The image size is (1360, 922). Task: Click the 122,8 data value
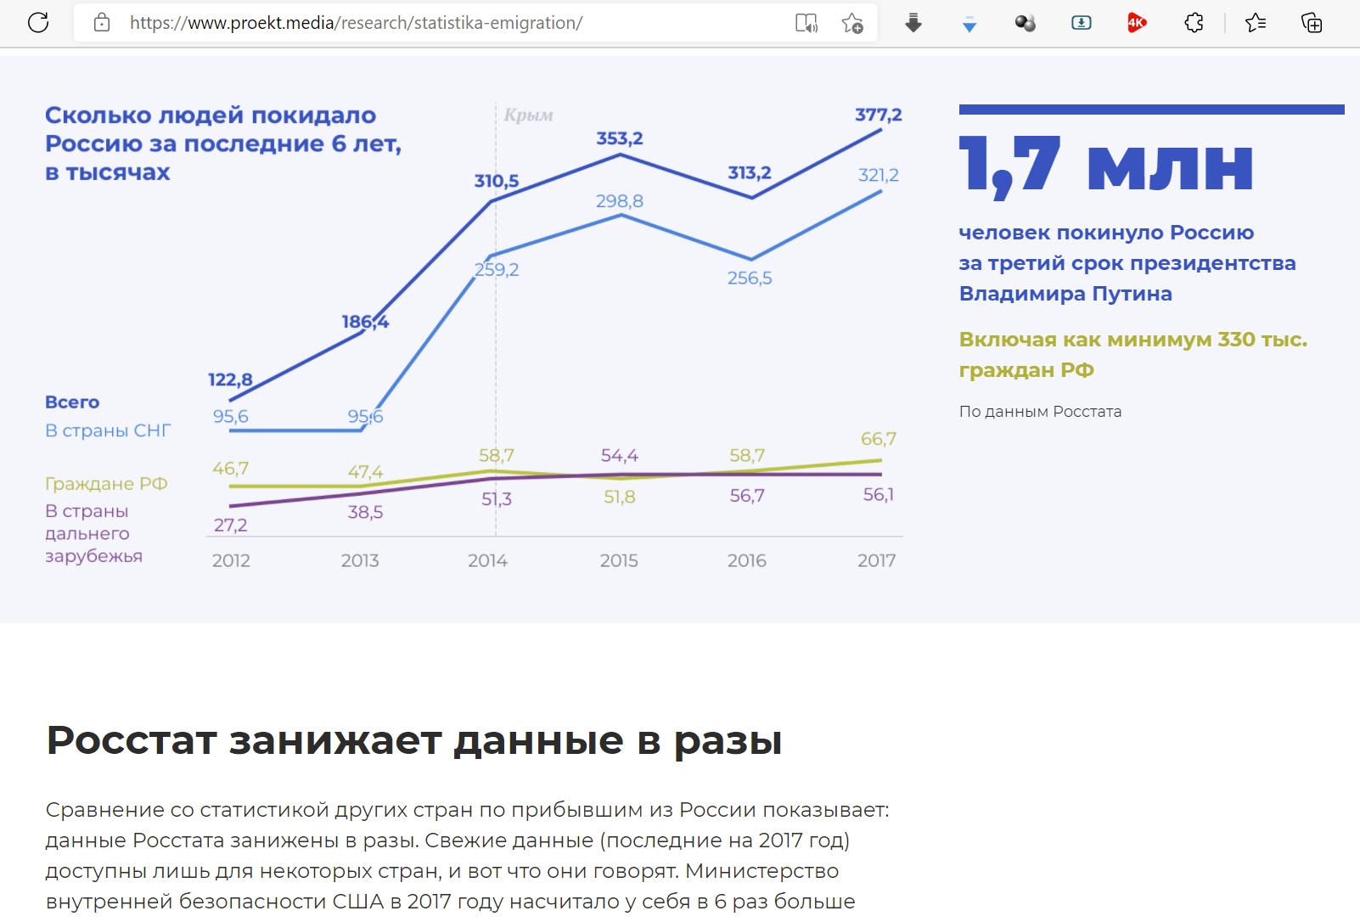(230, 379)
